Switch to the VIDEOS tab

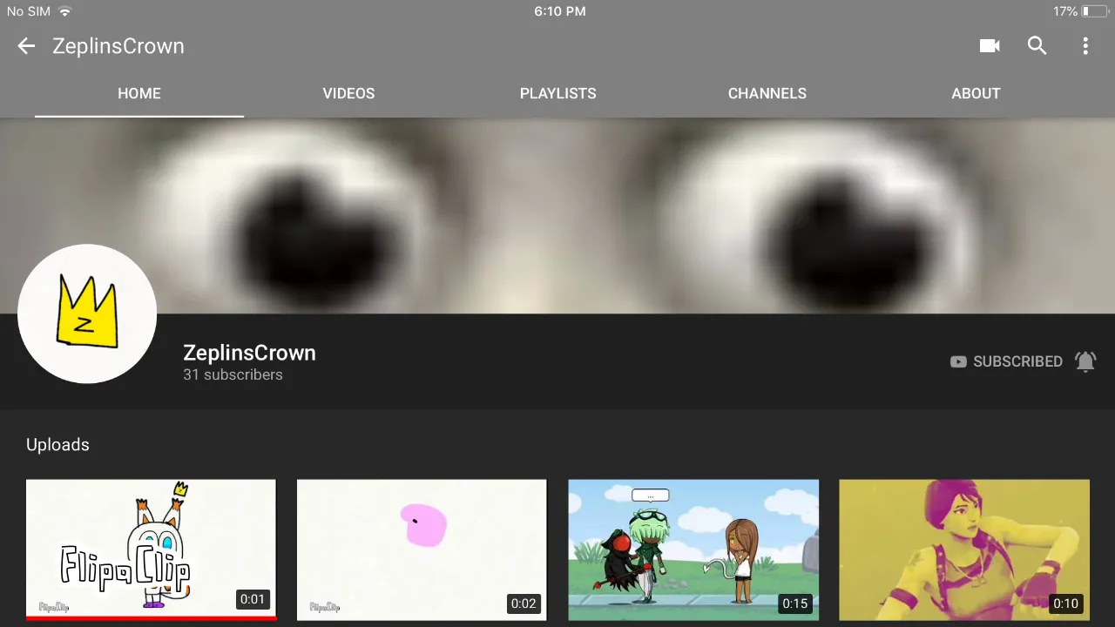click(348, 93)
